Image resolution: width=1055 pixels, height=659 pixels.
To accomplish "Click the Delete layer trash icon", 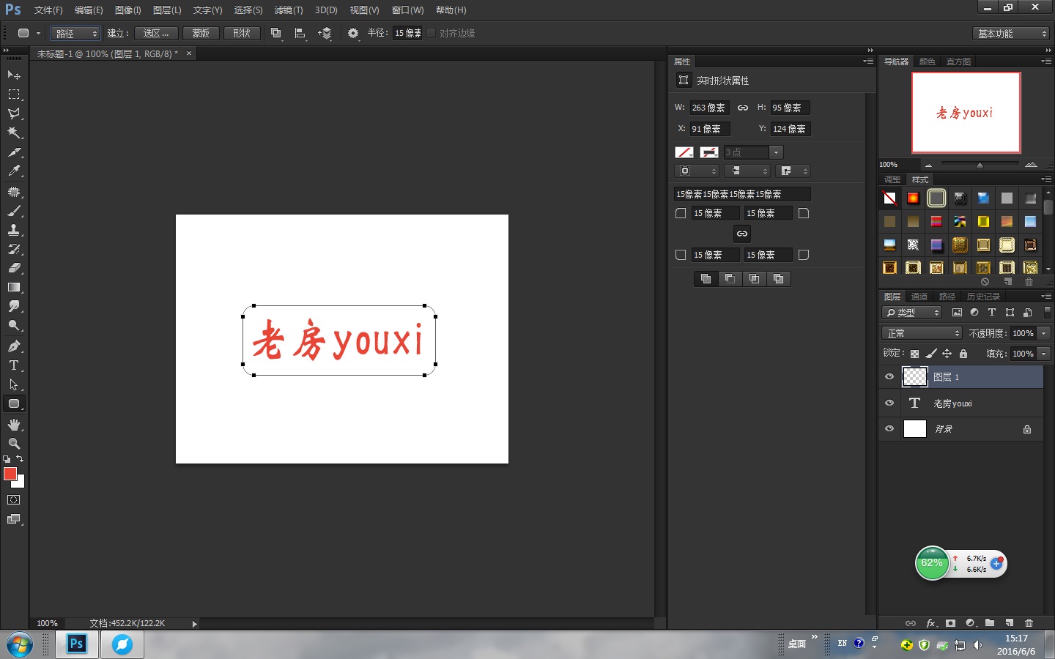I will coord(1029,623).
